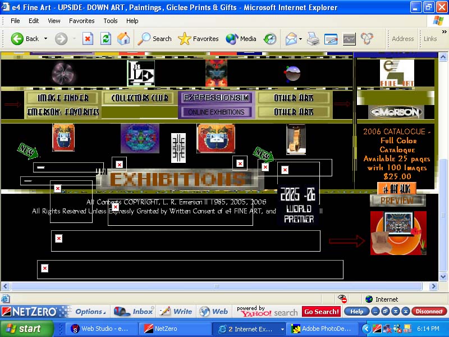This screenshot has width=449, height=337.
Task: Expand the NetZero Options dropdown
Action: coord(90,312)
